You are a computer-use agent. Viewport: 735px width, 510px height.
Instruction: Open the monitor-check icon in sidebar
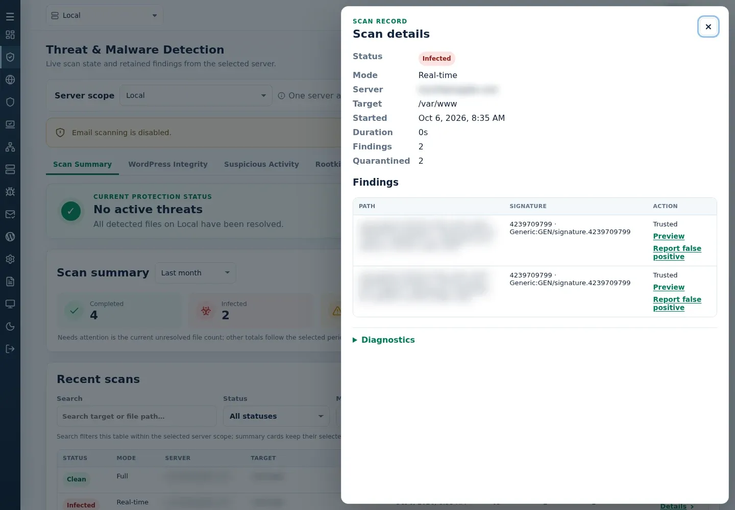coord(10,124)
